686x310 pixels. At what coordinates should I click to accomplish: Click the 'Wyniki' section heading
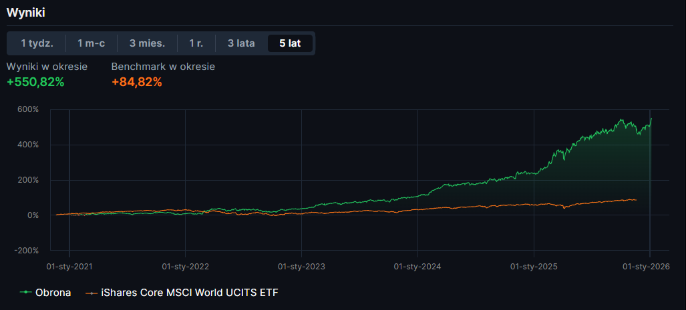click(x=26, y=13)
